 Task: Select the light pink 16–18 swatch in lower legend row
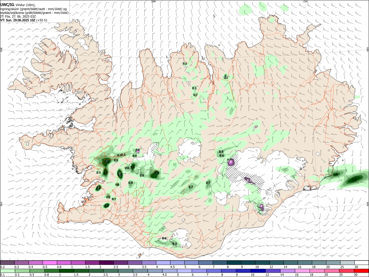(302, 271)
